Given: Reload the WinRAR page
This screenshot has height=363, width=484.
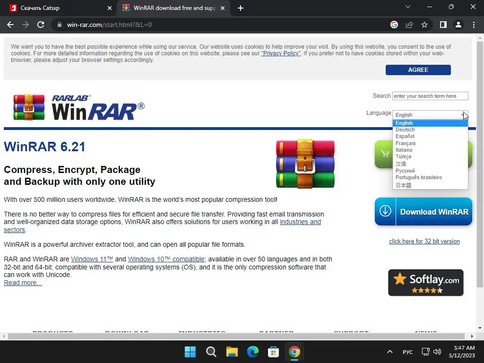Looking at the screenshot, I should 41,25.
